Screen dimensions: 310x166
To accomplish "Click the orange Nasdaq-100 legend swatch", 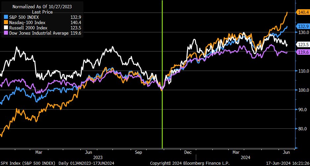I will click(6, 22).
